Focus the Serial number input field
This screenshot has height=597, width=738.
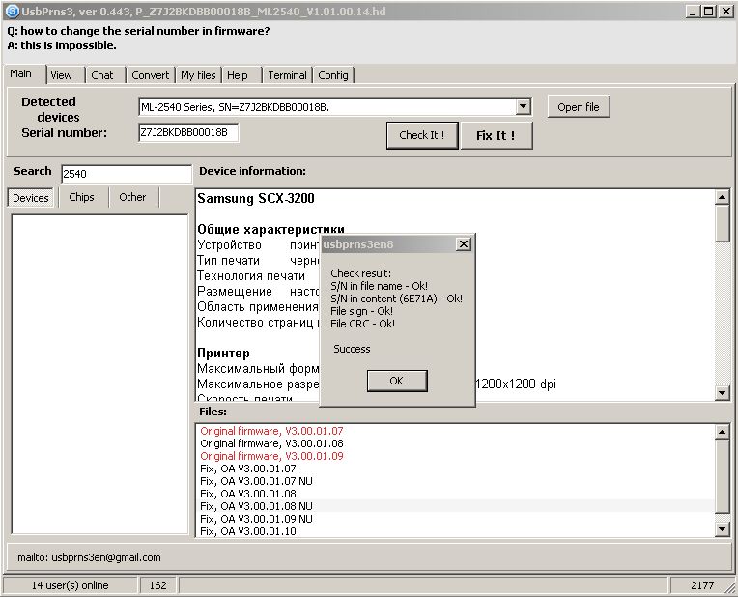(x=188, y=132)
